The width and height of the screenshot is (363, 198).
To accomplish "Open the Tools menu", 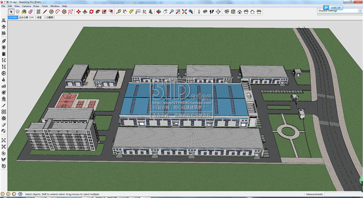I will [x=45, y=6].
